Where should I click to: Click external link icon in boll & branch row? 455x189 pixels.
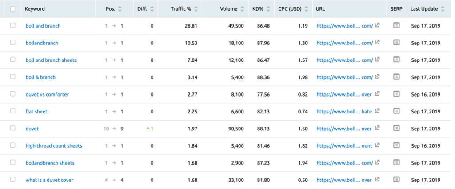click(377, 76)
